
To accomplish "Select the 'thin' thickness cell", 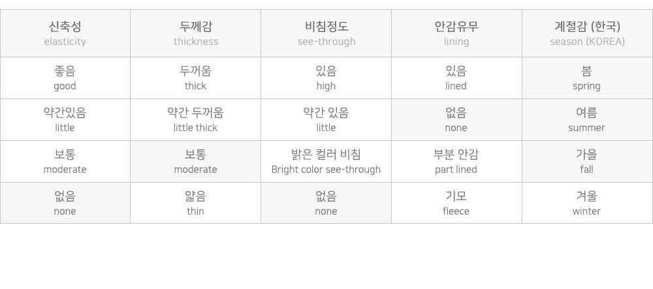I will [196, 203].
